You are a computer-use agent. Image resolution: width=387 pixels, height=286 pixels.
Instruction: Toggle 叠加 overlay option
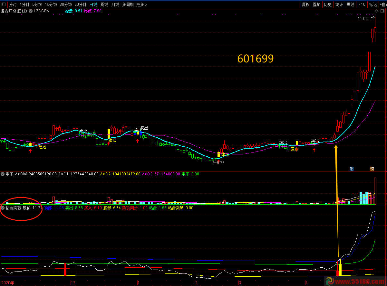coord(316,5)
